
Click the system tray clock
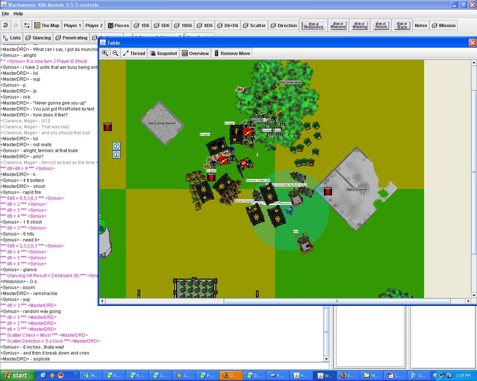pos(463,375)
